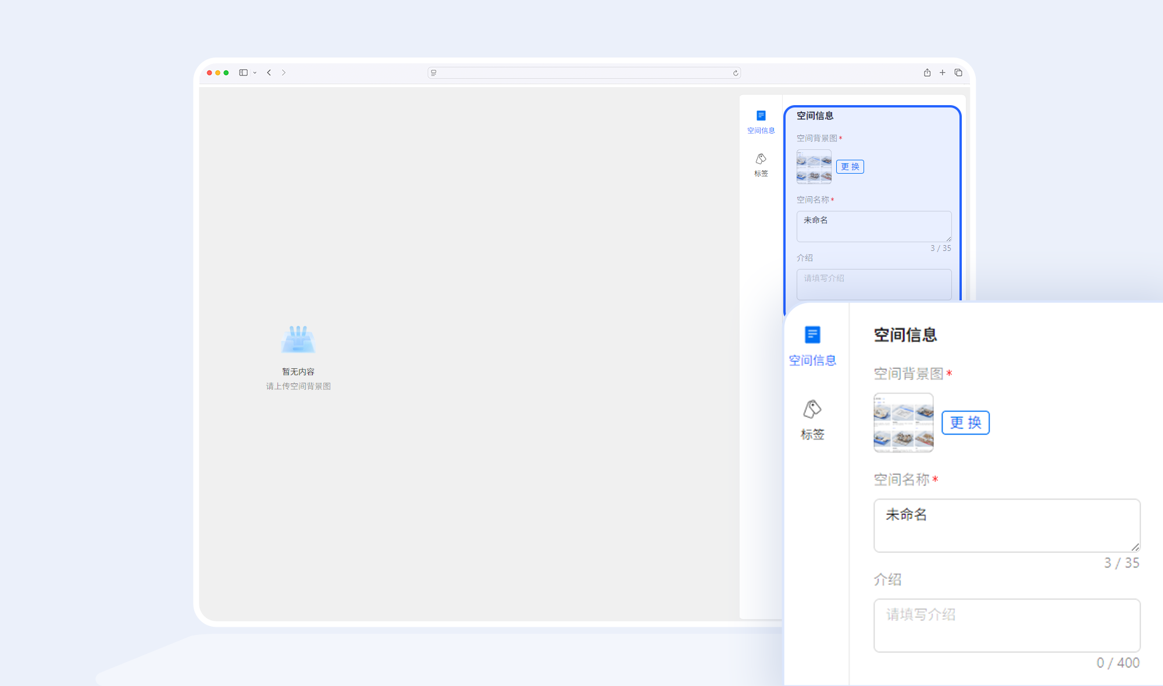
Task: Click the enlarged 空间信息 panel icon
Action: tap(812, 335)
